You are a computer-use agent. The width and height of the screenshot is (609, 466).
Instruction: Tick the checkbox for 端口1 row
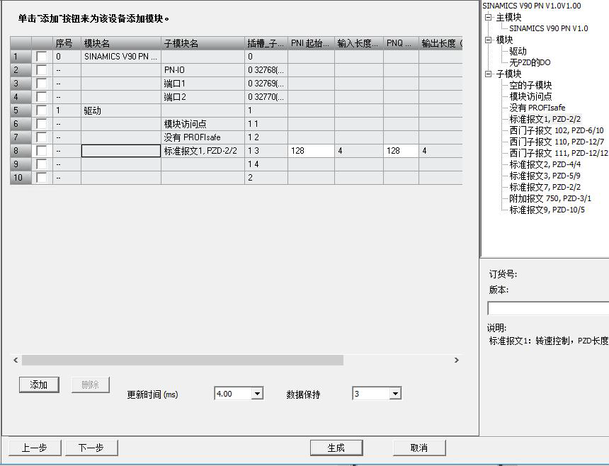click(x=42, y=84)
